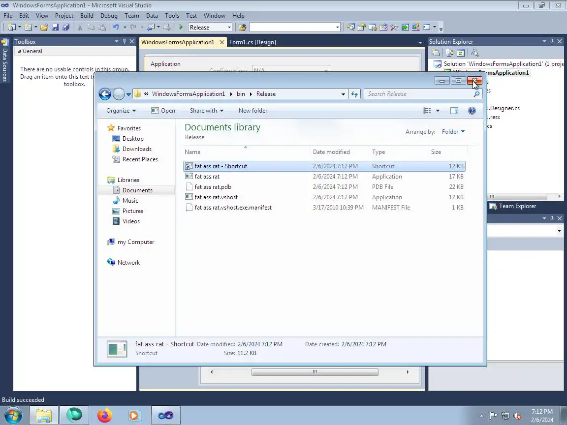Click the Find in Files icon
The width and height of the screenshot is (567, 425).
pyautogui.click(x=242, y=27)
